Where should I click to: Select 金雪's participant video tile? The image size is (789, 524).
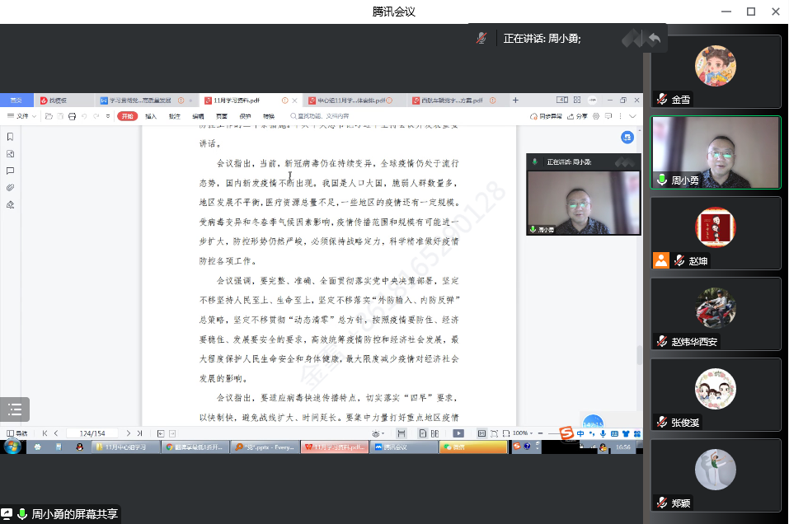tap(715, 72)
